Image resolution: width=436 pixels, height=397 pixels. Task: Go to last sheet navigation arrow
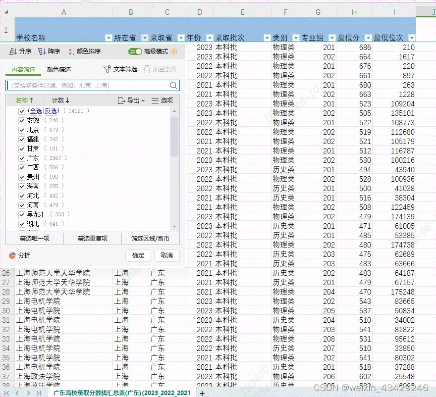click(39, 393)
